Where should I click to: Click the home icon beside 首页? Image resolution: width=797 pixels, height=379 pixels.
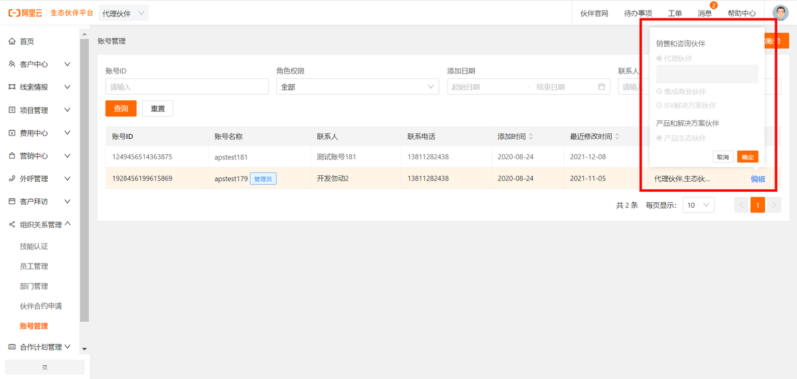12,41
